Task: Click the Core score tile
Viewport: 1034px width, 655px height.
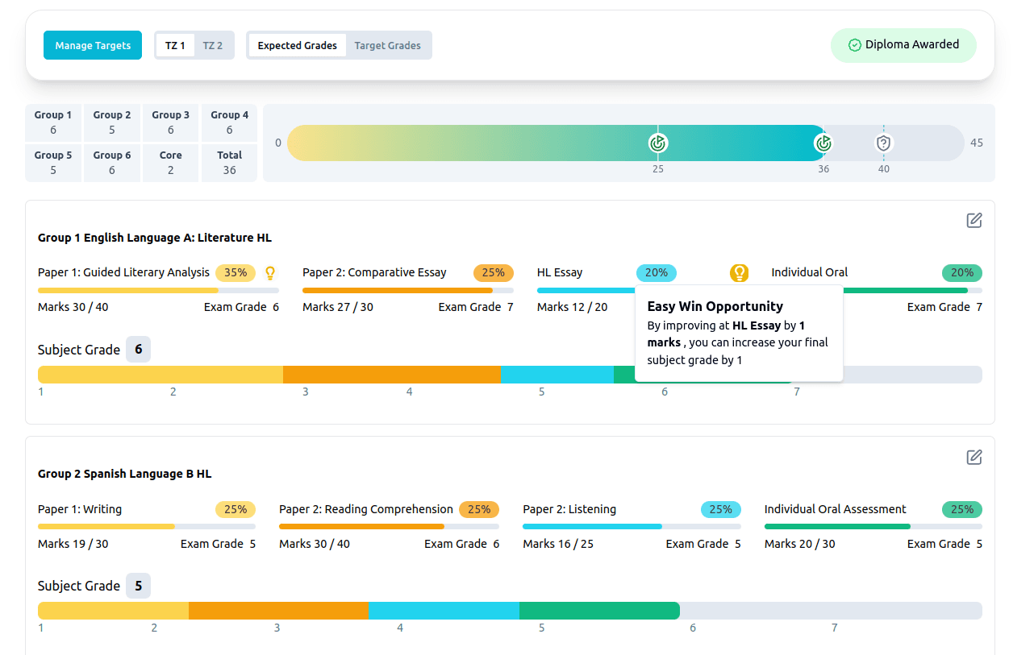Action: [170, 163]
